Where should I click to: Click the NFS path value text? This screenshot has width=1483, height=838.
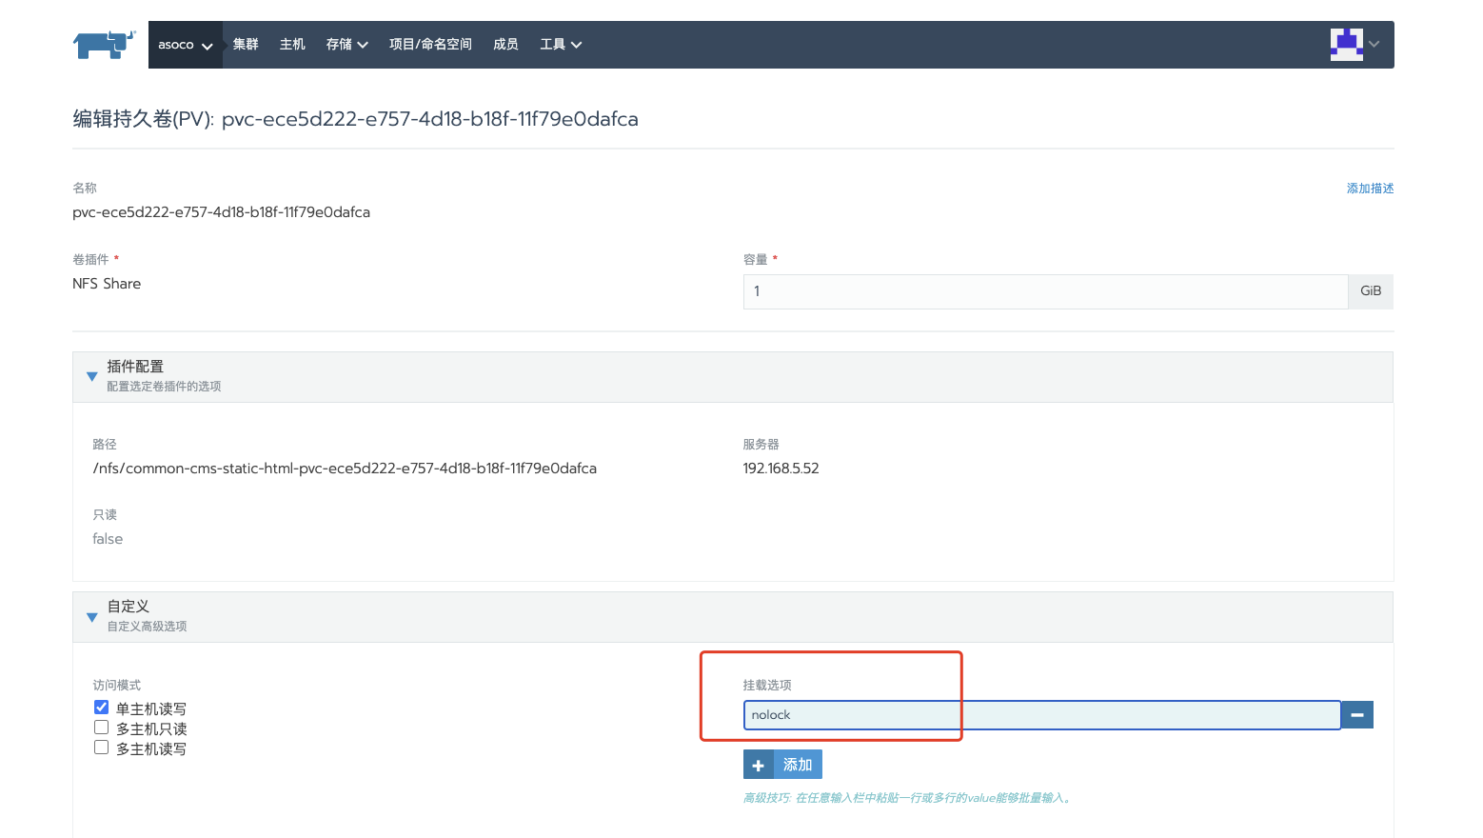coord(345,469)
